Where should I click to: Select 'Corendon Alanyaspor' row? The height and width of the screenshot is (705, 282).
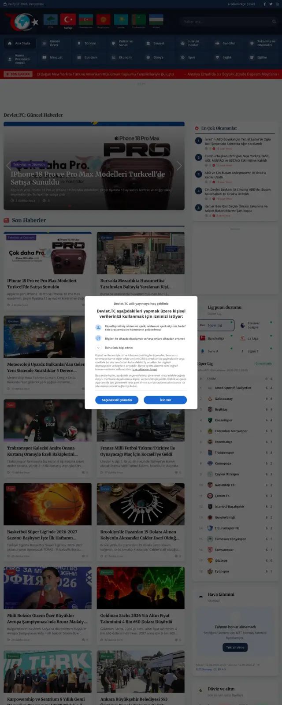(x=235, y=431)
